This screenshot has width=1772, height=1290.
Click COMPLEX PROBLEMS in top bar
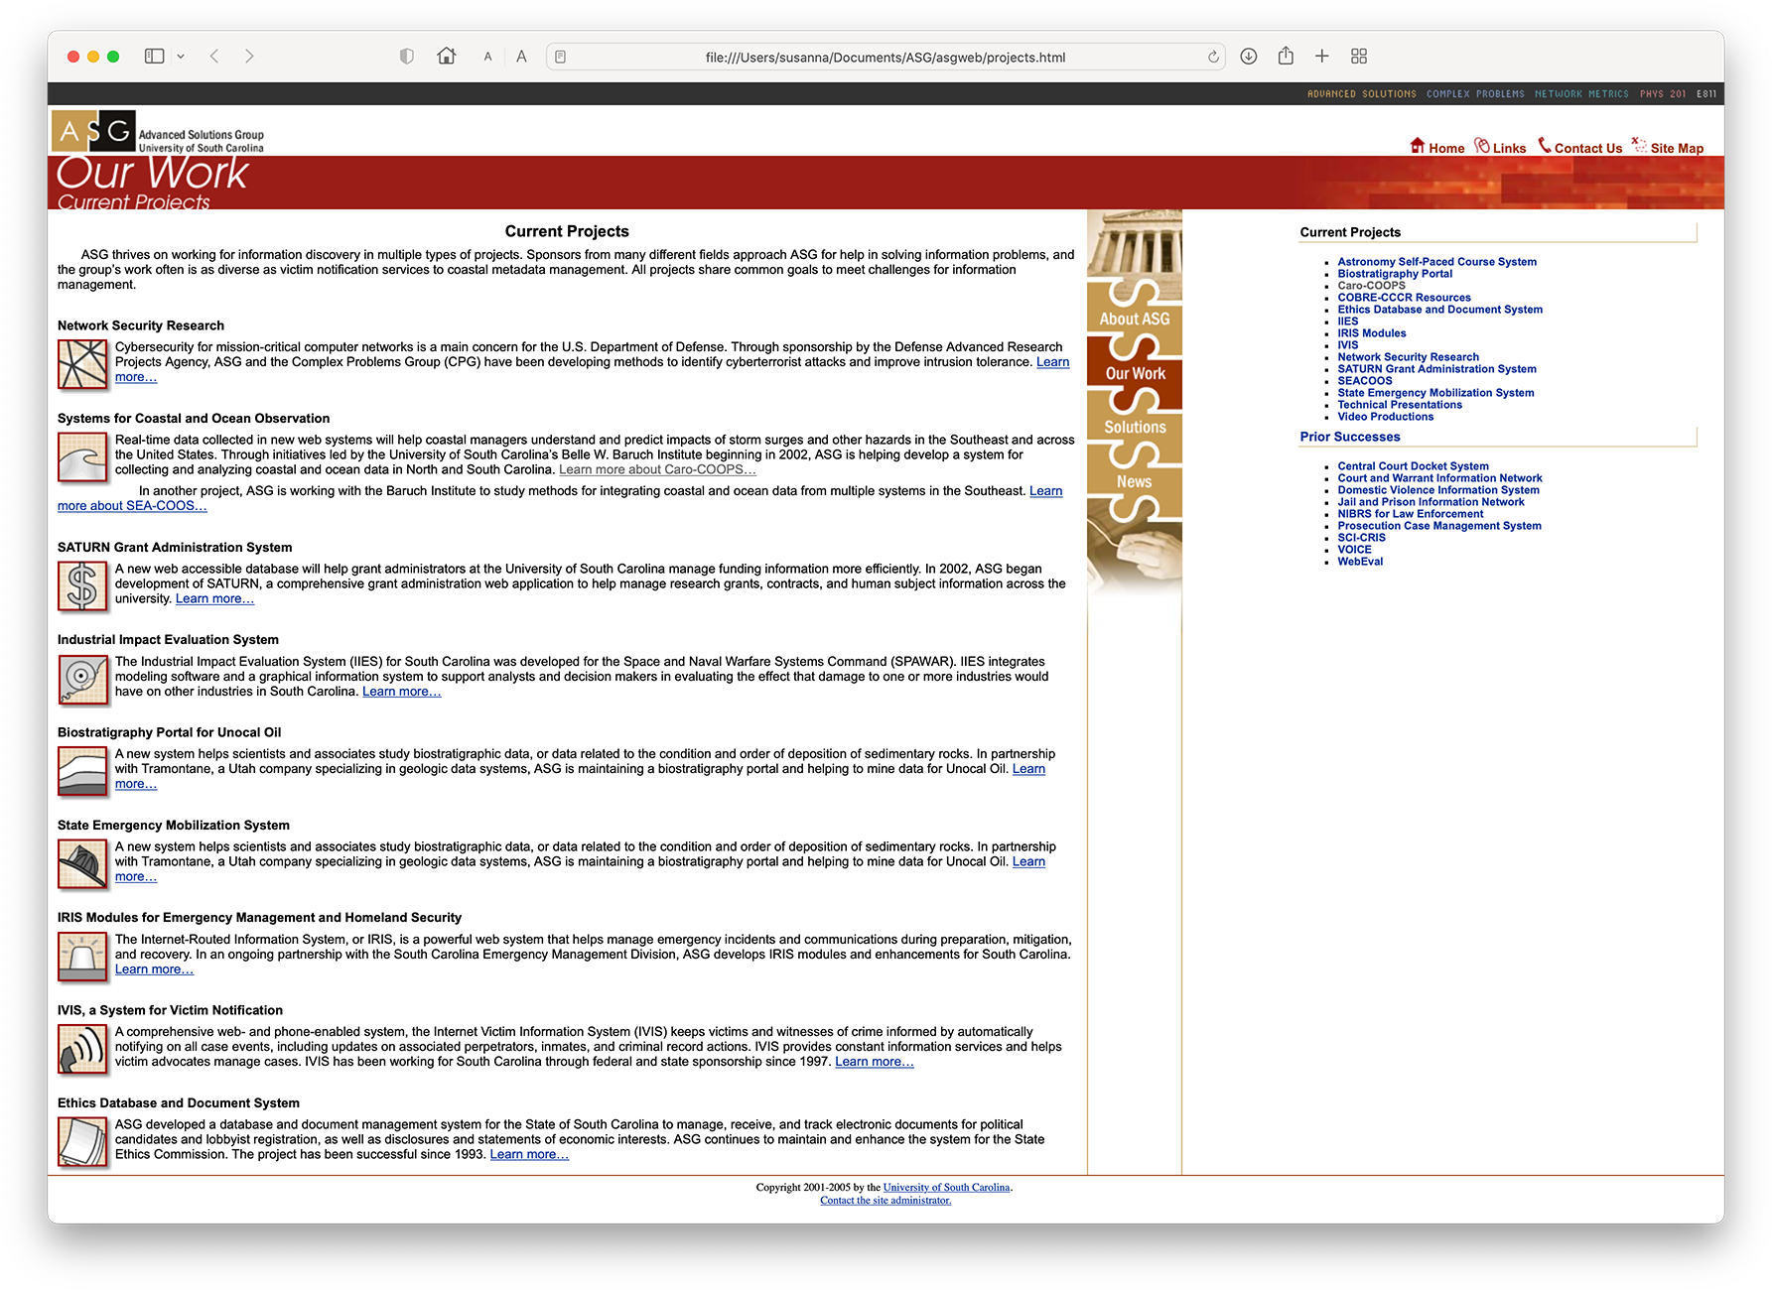pos(1475,94)
